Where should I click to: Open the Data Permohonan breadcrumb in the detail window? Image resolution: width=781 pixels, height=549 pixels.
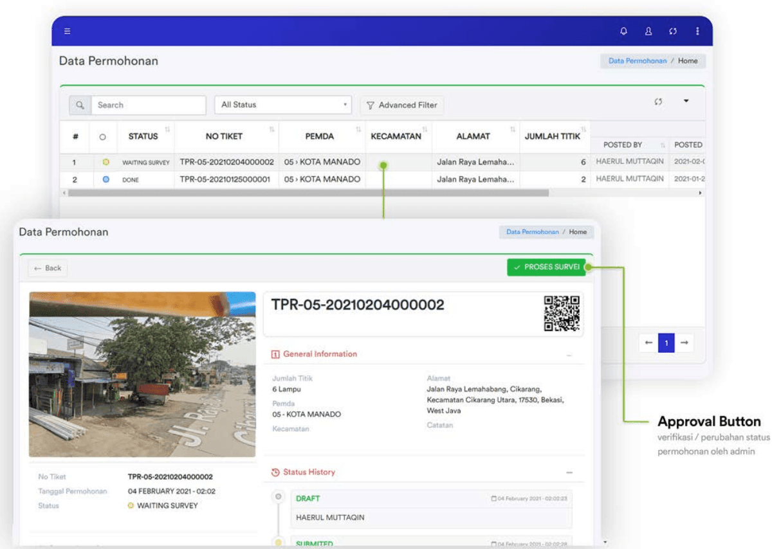[x=533, y=232]
